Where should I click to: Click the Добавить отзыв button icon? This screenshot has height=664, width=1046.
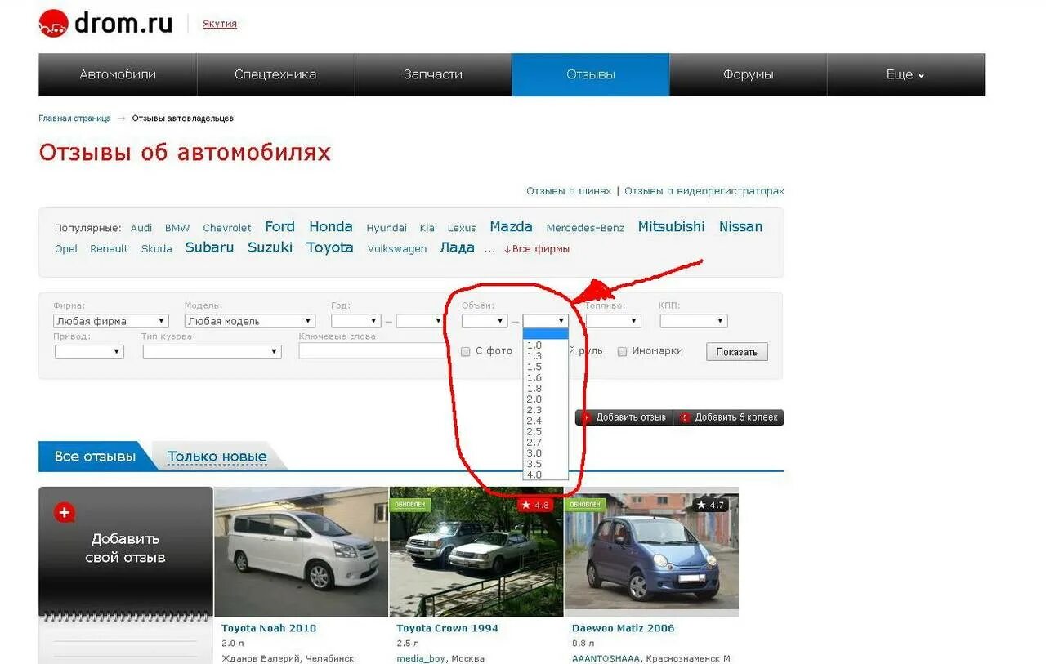pyautogui.click(x=586, y=417)
